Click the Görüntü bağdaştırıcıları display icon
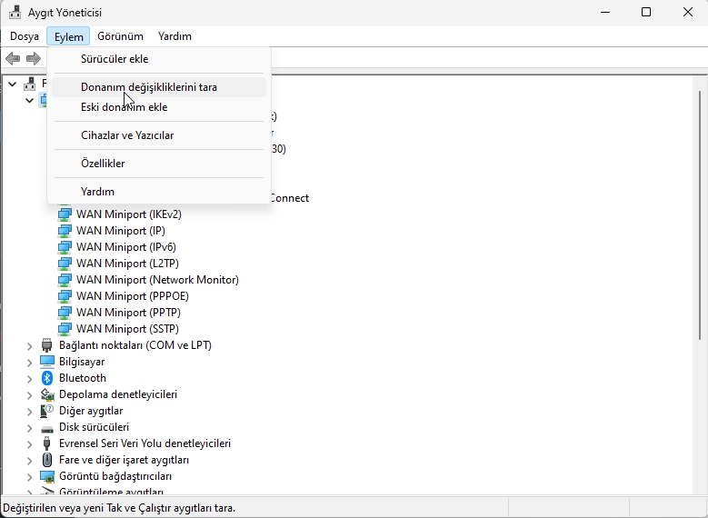The width and height of the screenshot is (708, 518). 47,476
